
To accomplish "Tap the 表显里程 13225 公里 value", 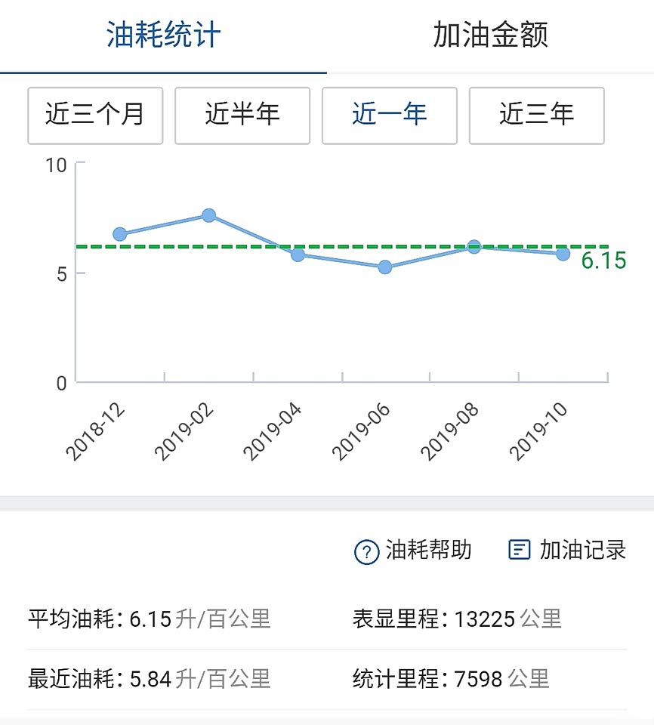I will pos(484,620).
